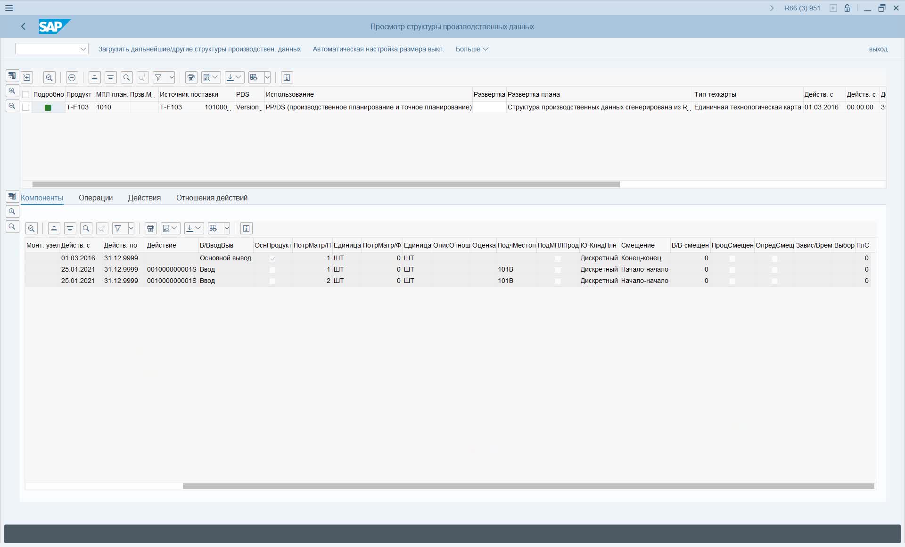
Task: Open the command field combo box
Action: [x=52, y=49]
